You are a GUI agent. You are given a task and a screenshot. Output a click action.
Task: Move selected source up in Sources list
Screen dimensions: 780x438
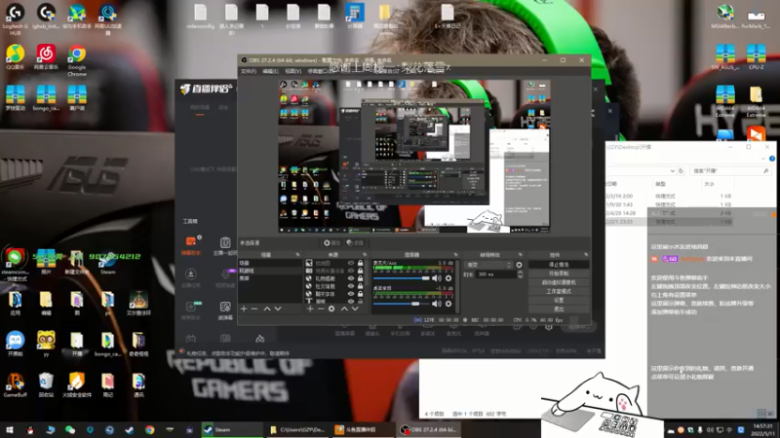344,309
